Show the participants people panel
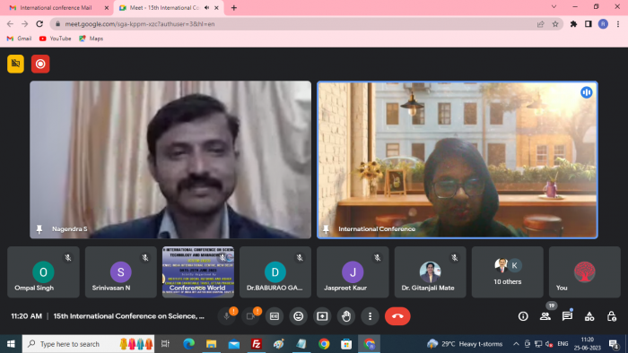Screen dimensions: 628x353 pyautogui.click(x=545, y=316)
